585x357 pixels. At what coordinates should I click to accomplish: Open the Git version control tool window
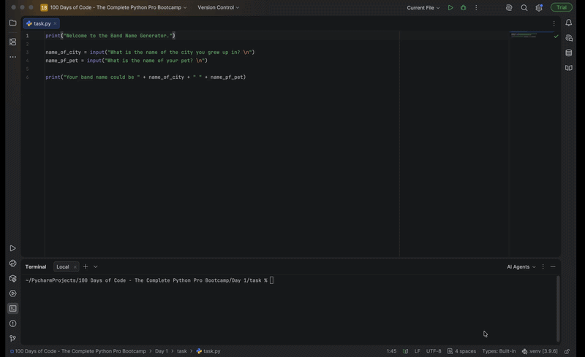pyautogui.click(x=12, y=338)
